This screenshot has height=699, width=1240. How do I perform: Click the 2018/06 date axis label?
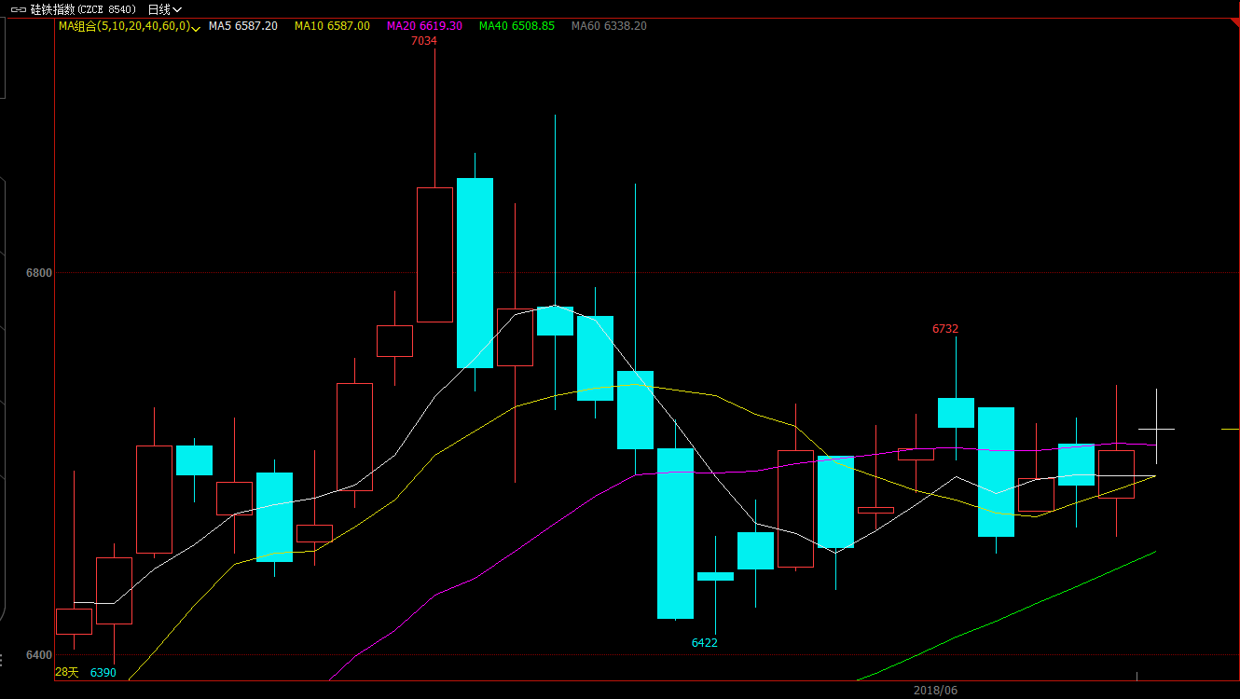tap(935, 691)
